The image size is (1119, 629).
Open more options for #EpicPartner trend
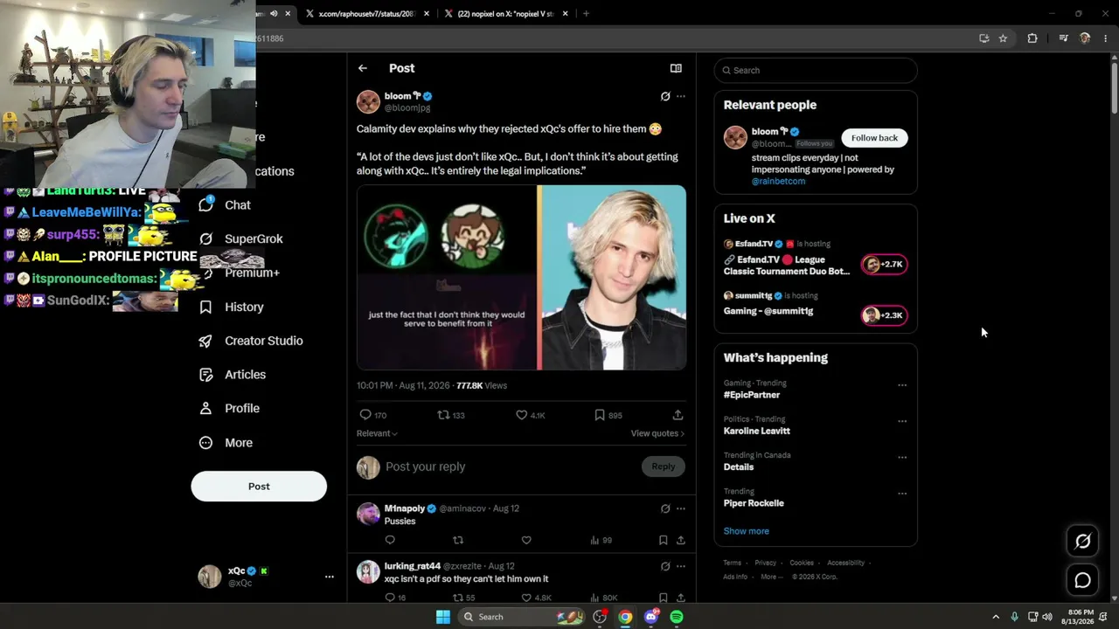902,385
